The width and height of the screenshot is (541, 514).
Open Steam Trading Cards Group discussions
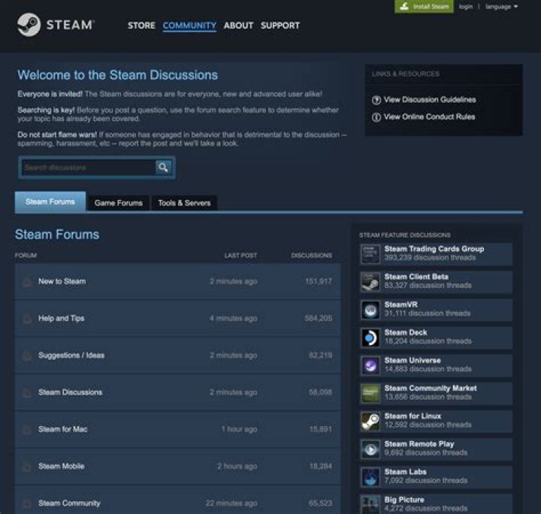tap(434, 249)
